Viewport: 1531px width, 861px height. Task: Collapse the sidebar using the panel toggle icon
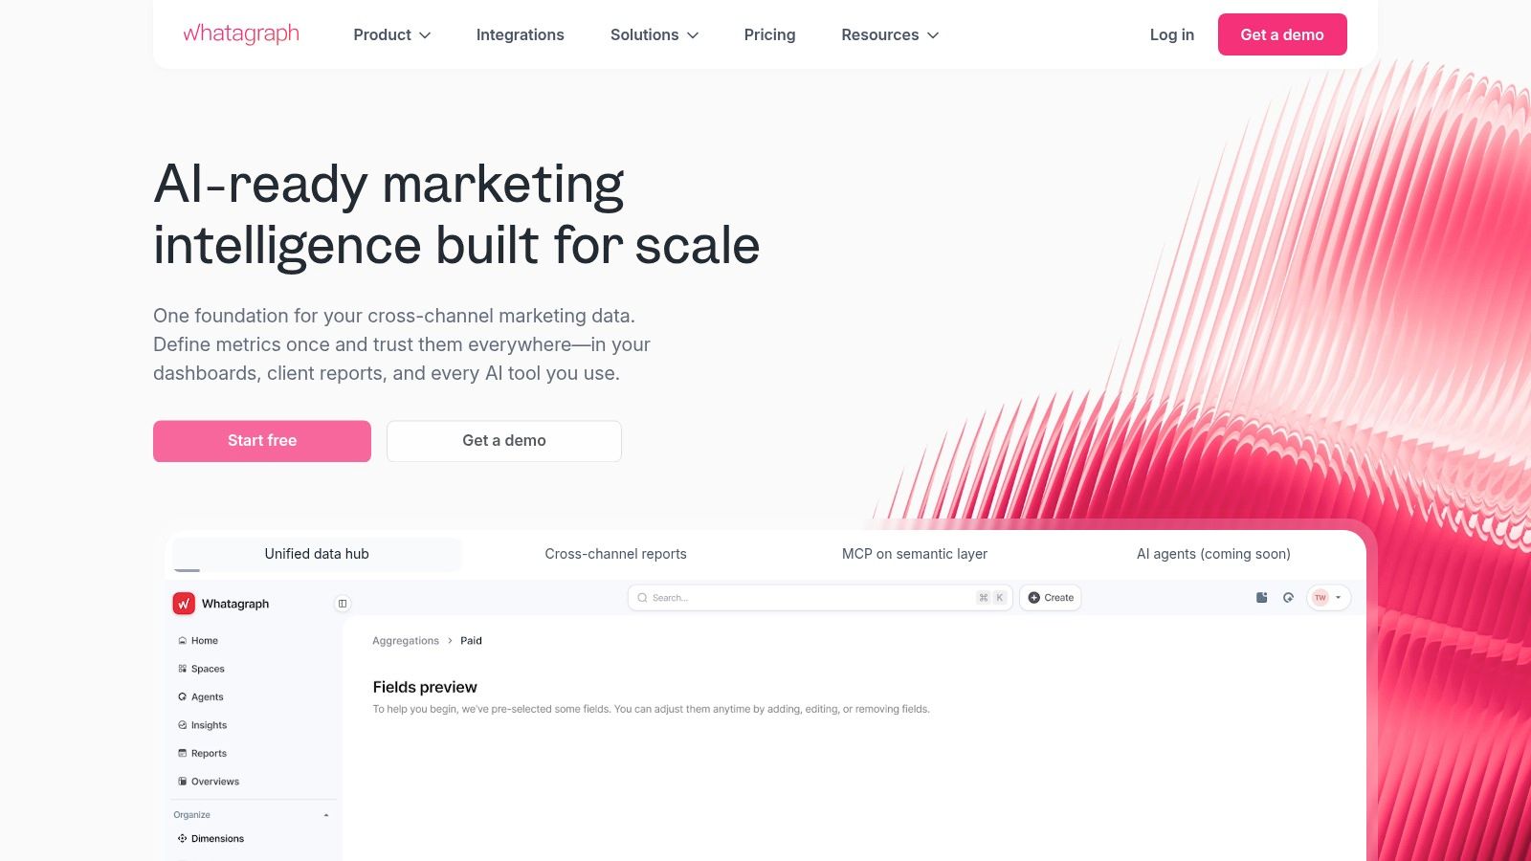(x=343, y=604)
